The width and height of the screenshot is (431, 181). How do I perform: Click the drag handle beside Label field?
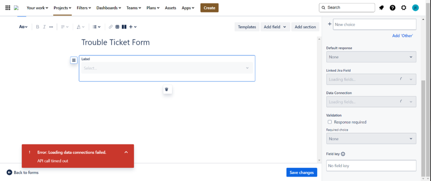point(74,60)
